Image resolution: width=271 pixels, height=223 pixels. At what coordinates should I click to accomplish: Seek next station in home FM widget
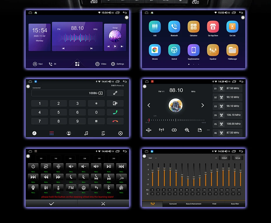[91, 49]
